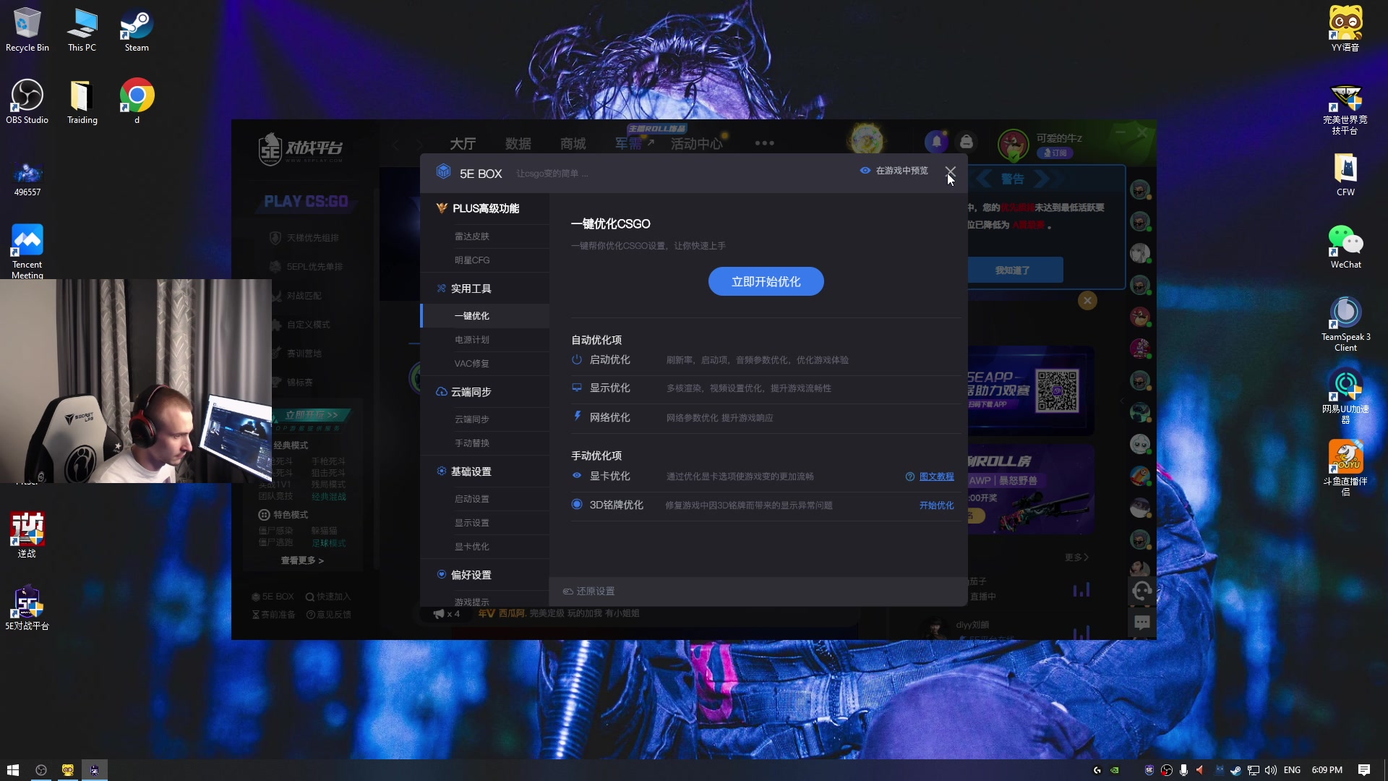This screenshot has width=1388, height=781.
Task: Open the Windows notification center
Action: coord(1363,770)
